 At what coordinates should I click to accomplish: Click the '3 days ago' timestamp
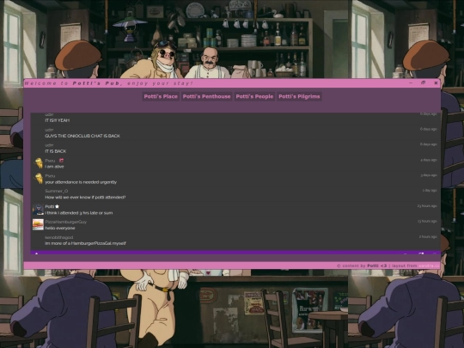(x=429, y=175)
